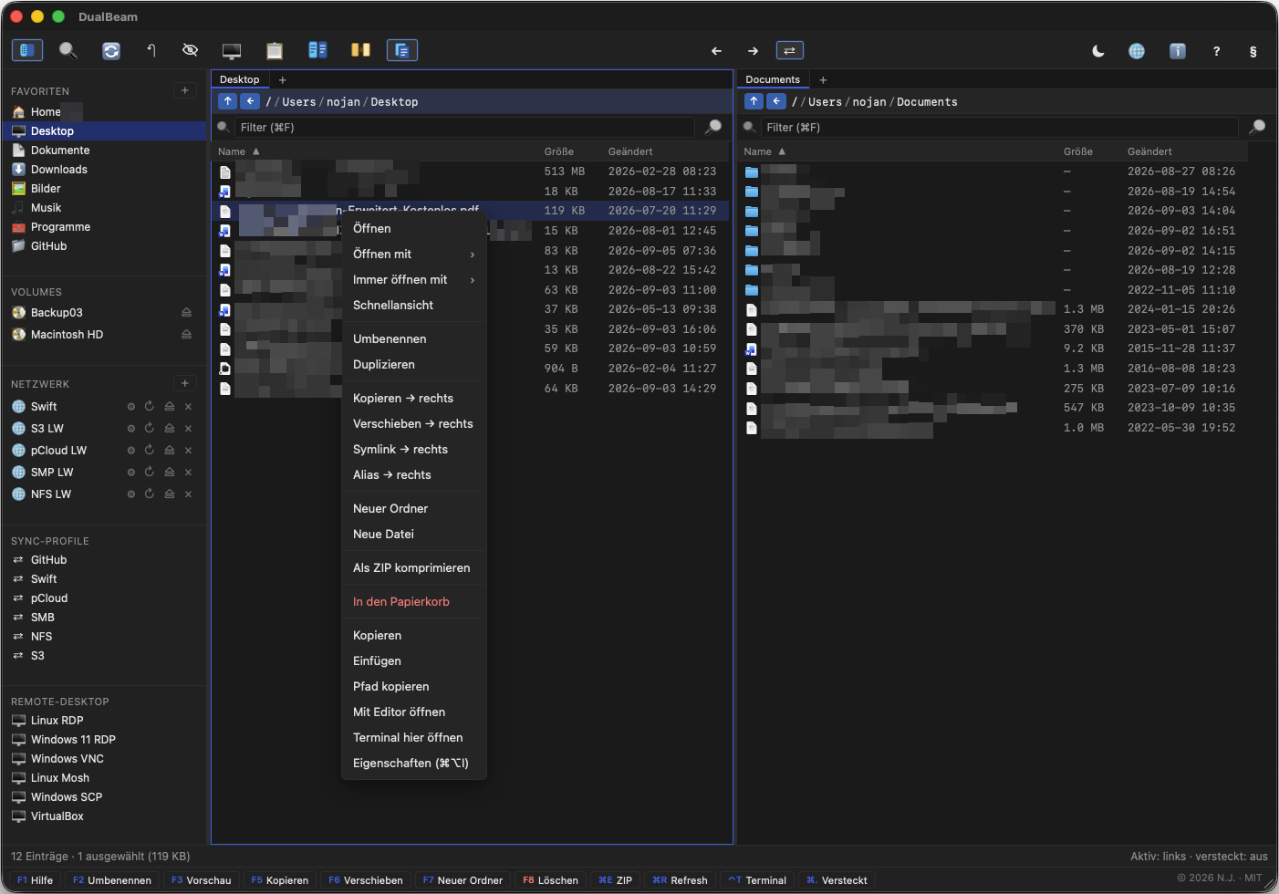Click the F8 Löschen button
1279x894 pixels.
[551, 880]
